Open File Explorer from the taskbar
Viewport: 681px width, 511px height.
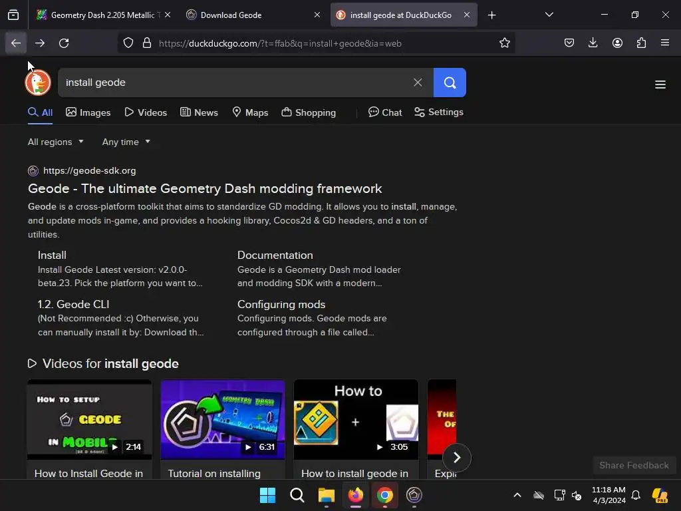click(x=326, y=495)
